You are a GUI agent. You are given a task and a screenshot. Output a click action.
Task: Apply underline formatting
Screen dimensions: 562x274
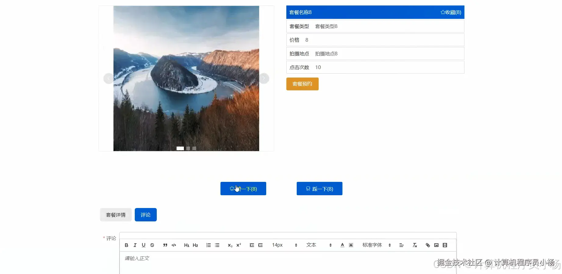coord(144,245)
